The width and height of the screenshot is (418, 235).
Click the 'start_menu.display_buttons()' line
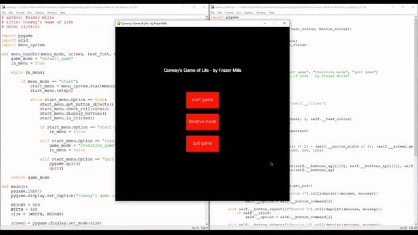point(73,114)
